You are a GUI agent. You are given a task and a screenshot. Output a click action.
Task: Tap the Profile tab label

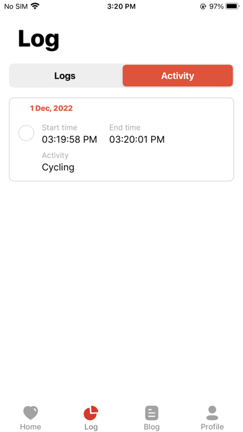(212, 427)
